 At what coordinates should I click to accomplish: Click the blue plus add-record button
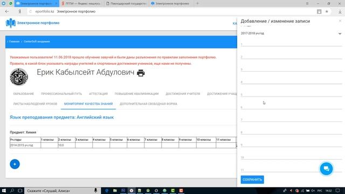point(15,164)
